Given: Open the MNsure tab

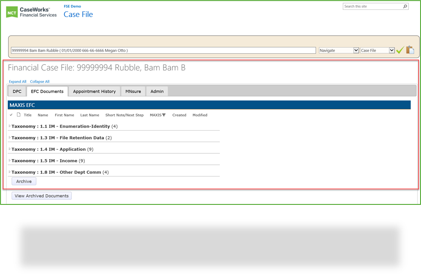Looking at the screenshot, I should [133, 91].
